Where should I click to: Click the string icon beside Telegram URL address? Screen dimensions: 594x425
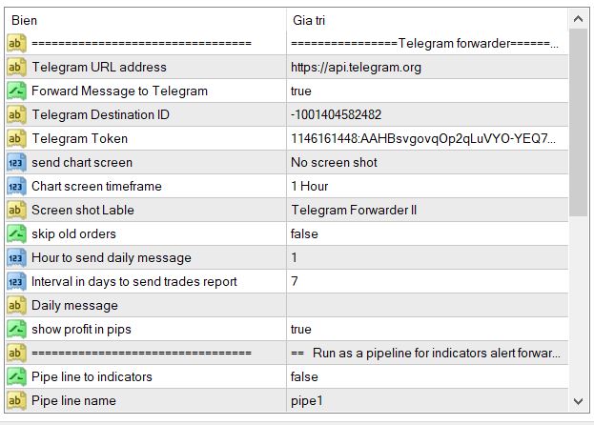click(x=16, y=68)
